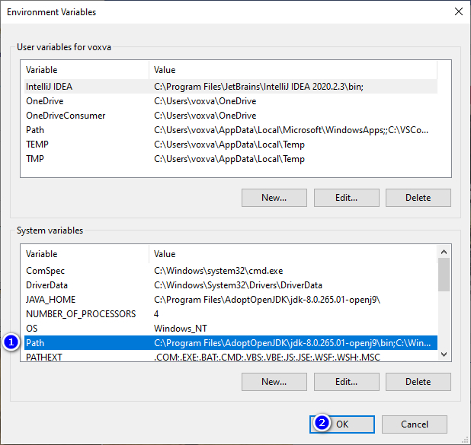
Task: Edit the selected user variable
Action: (x=346, y=198)
